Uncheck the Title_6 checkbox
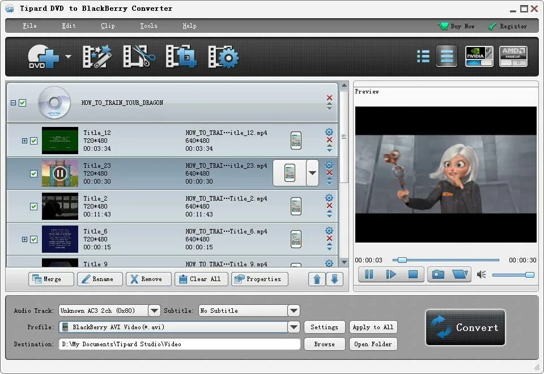 [33, 239]
